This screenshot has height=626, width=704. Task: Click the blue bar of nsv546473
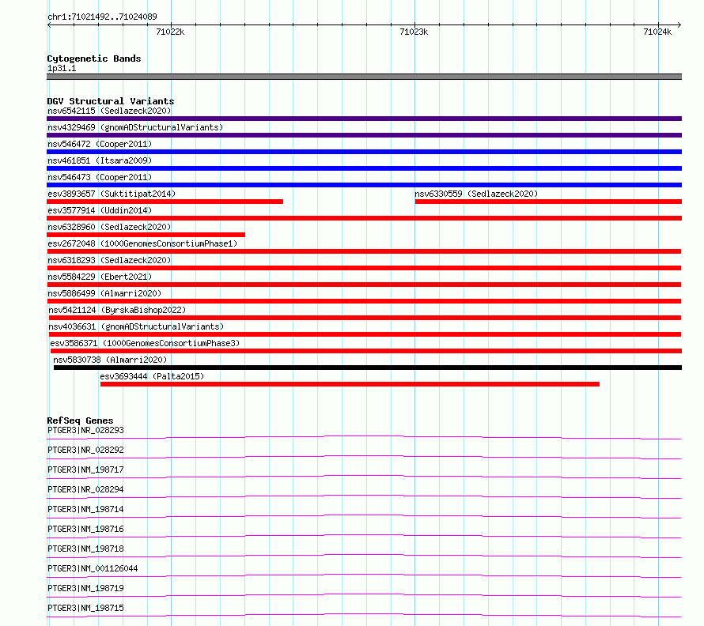[x=364, y=185]
